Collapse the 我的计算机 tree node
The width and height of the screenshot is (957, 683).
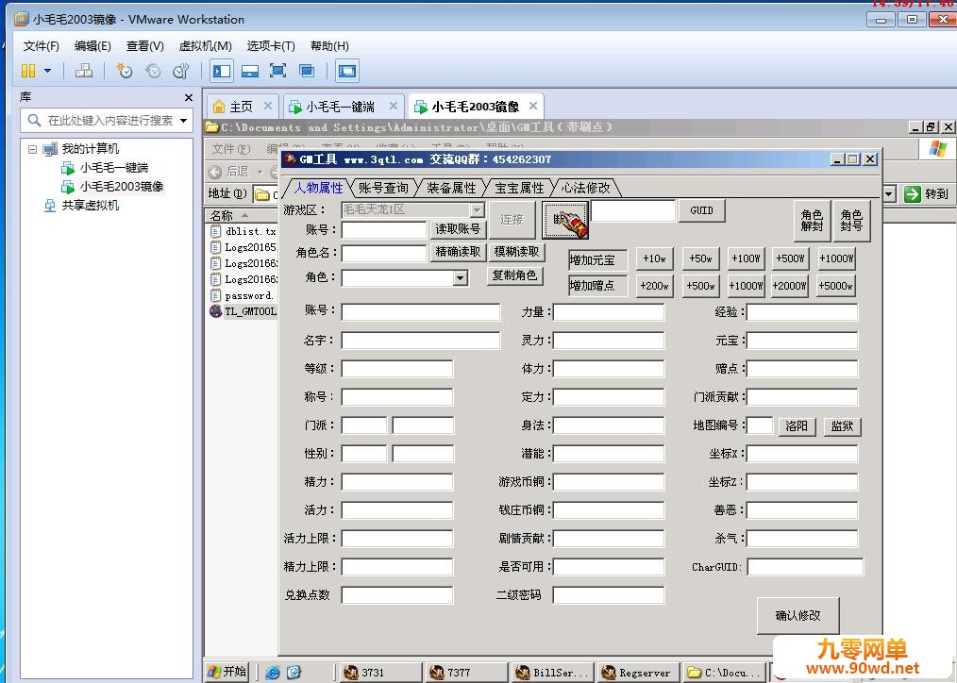32,149
